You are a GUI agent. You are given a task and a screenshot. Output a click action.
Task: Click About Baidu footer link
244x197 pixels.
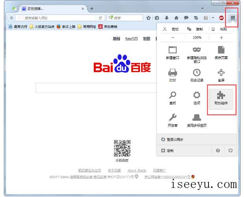tap(137, 170)
